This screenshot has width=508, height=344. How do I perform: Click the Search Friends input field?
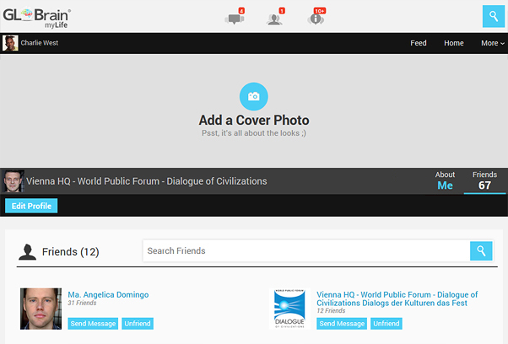(x=306, y=250)
